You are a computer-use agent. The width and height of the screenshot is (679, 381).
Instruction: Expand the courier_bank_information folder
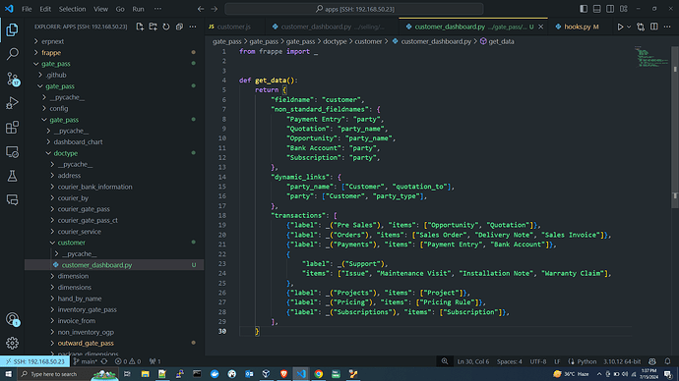pyautogui.click(x=94, y=187)
